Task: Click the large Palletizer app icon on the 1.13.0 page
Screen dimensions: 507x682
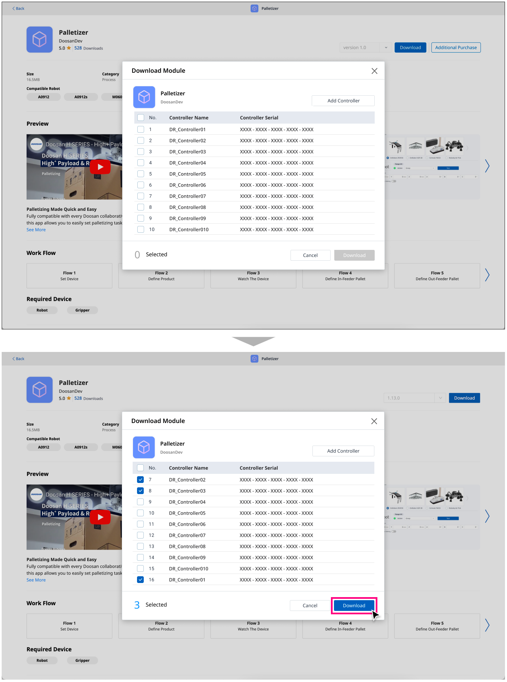Action: (x=40, y=390)
